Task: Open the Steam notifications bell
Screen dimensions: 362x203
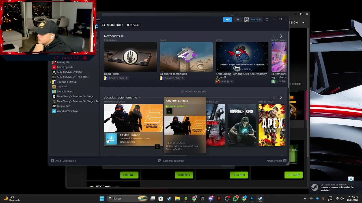Action: click(238, 19)
